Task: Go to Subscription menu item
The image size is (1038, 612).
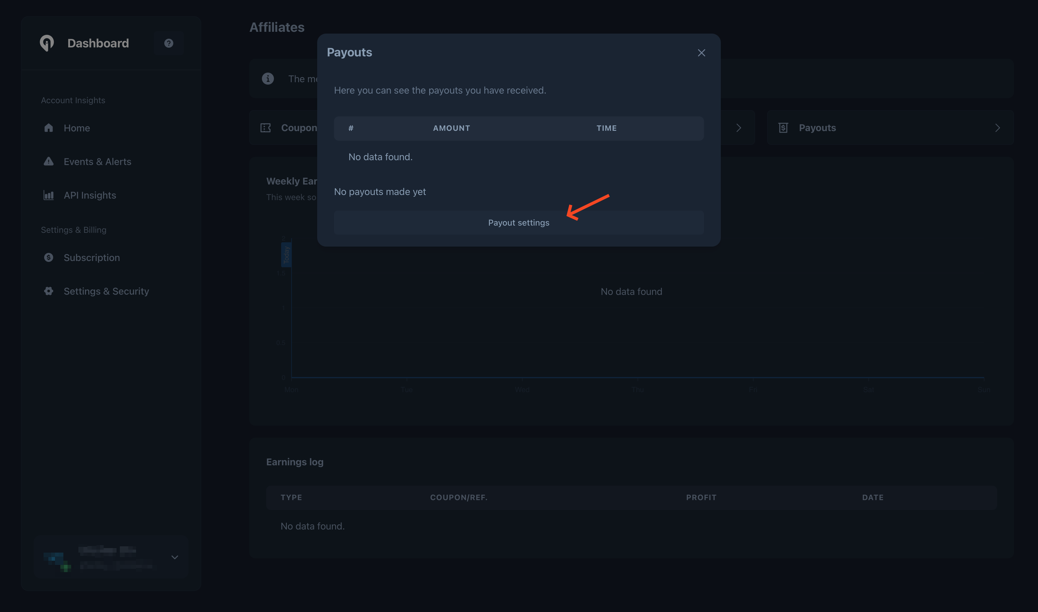Action: coord(92,257)
